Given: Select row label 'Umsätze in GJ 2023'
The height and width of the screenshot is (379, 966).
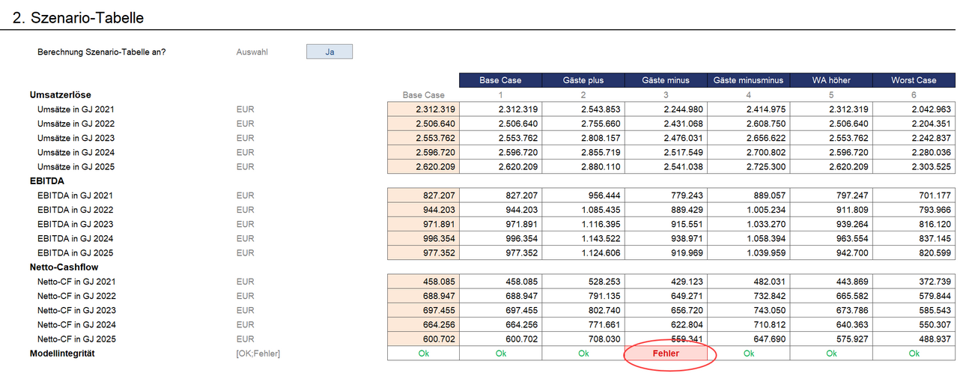Looking at the screenshot, I should [76, 139].
